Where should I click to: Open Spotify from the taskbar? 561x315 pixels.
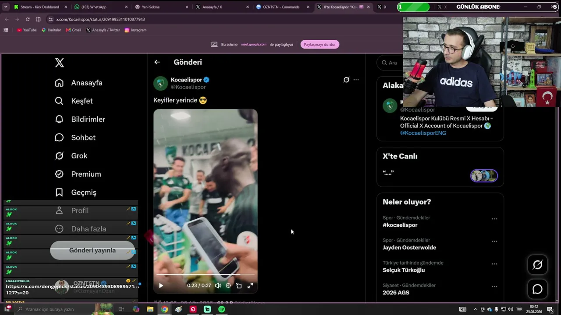click(222, 309)
